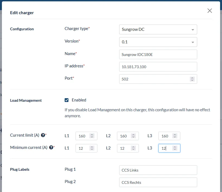Screen dimensions: 222x192
Task: Click the Minimum current L2 field
Action: point(128,148)
